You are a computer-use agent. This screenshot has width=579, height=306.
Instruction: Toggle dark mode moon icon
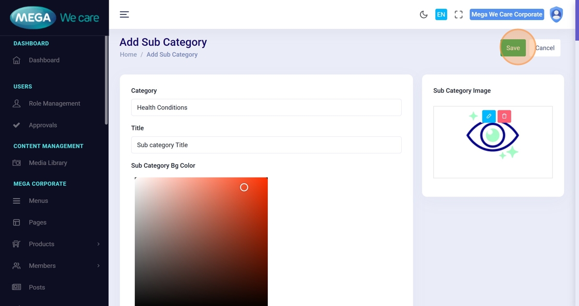click(x=423, y=14)
